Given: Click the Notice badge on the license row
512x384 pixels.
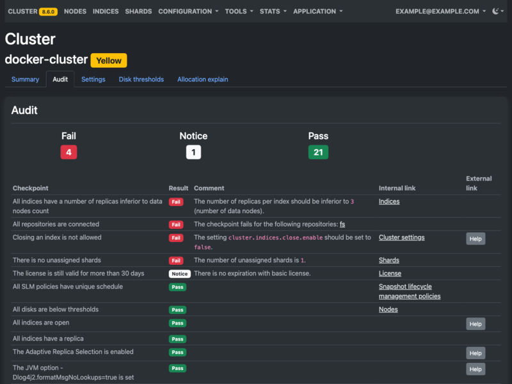Looking at the screenshot, I should 179,273.
